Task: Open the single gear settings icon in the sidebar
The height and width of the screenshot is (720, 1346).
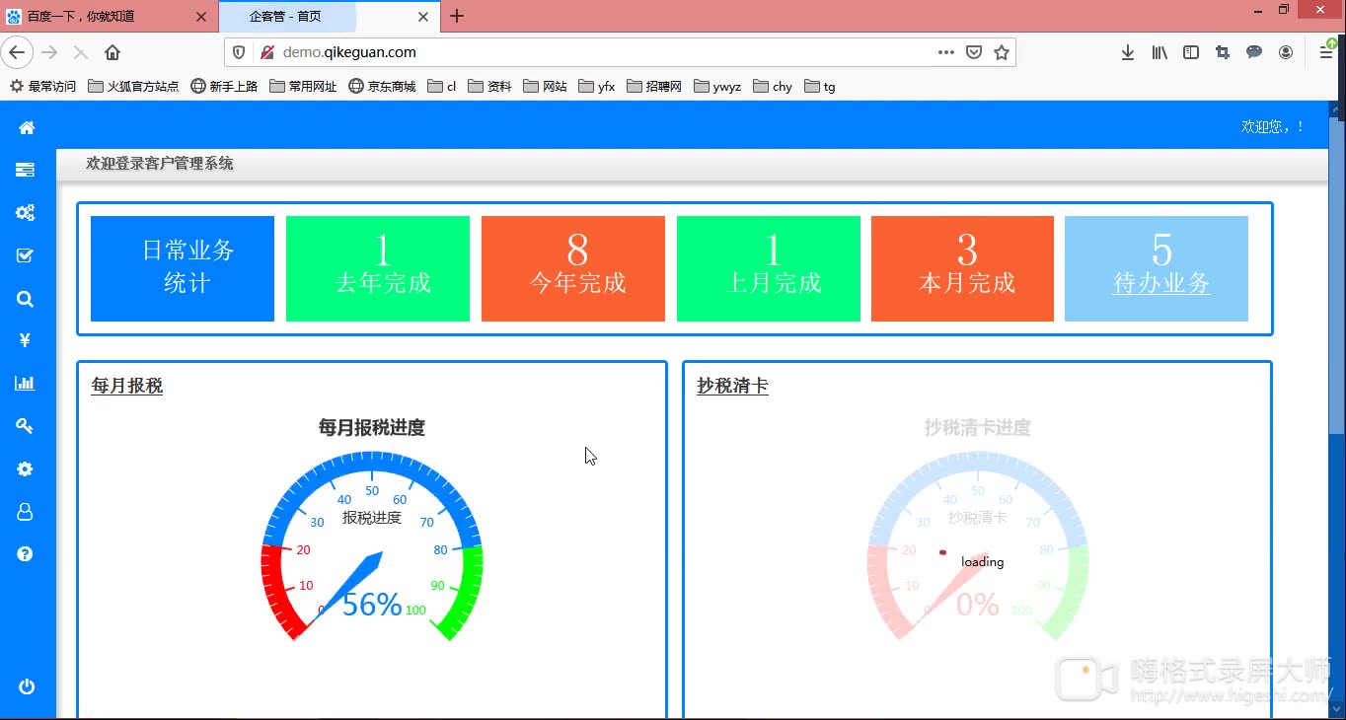Action: [26, 469]
